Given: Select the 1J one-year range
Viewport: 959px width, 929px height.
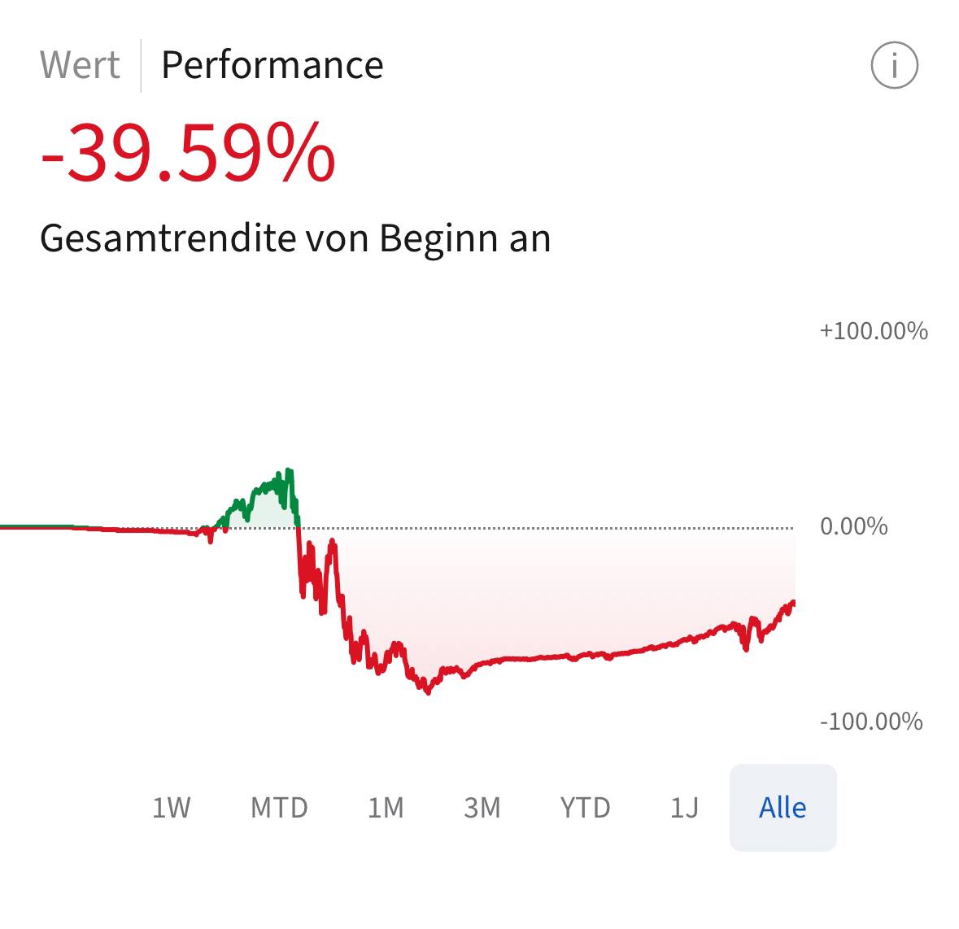Looking at the screenshot, I should [684, 808].
